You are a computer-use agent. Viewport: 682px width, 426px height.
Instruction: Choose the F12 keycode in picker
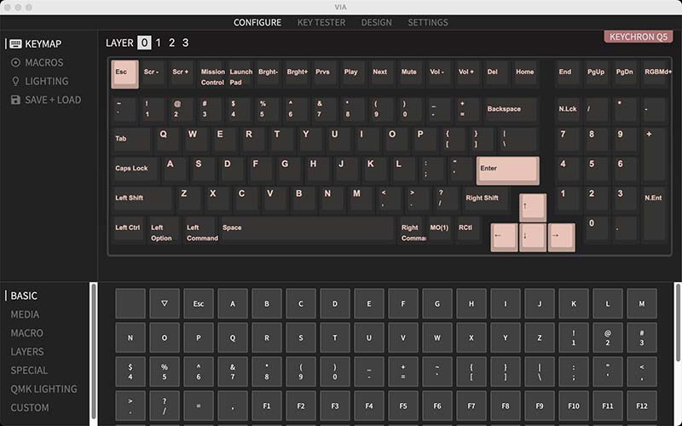(642, 406)
